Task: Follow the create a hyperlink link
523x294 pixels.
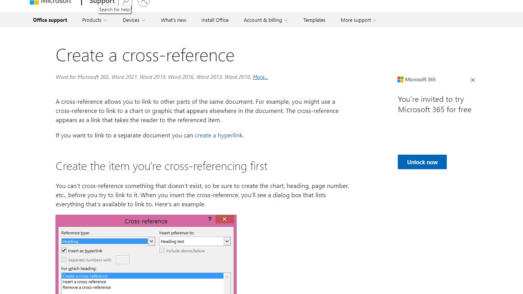Action: click(219, 136)
